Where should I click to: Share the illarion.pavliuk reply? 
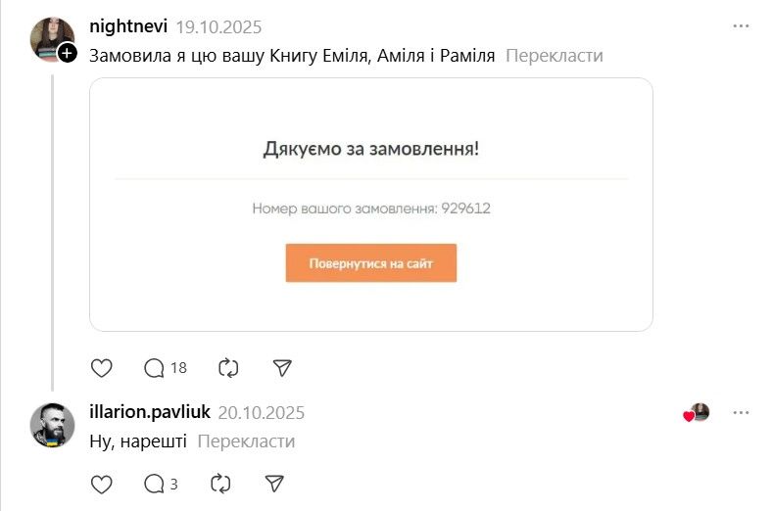click(275, 484)
